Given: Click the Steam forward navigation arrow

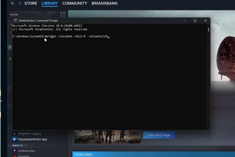Looking at the screenshot, I should [19, 3].
